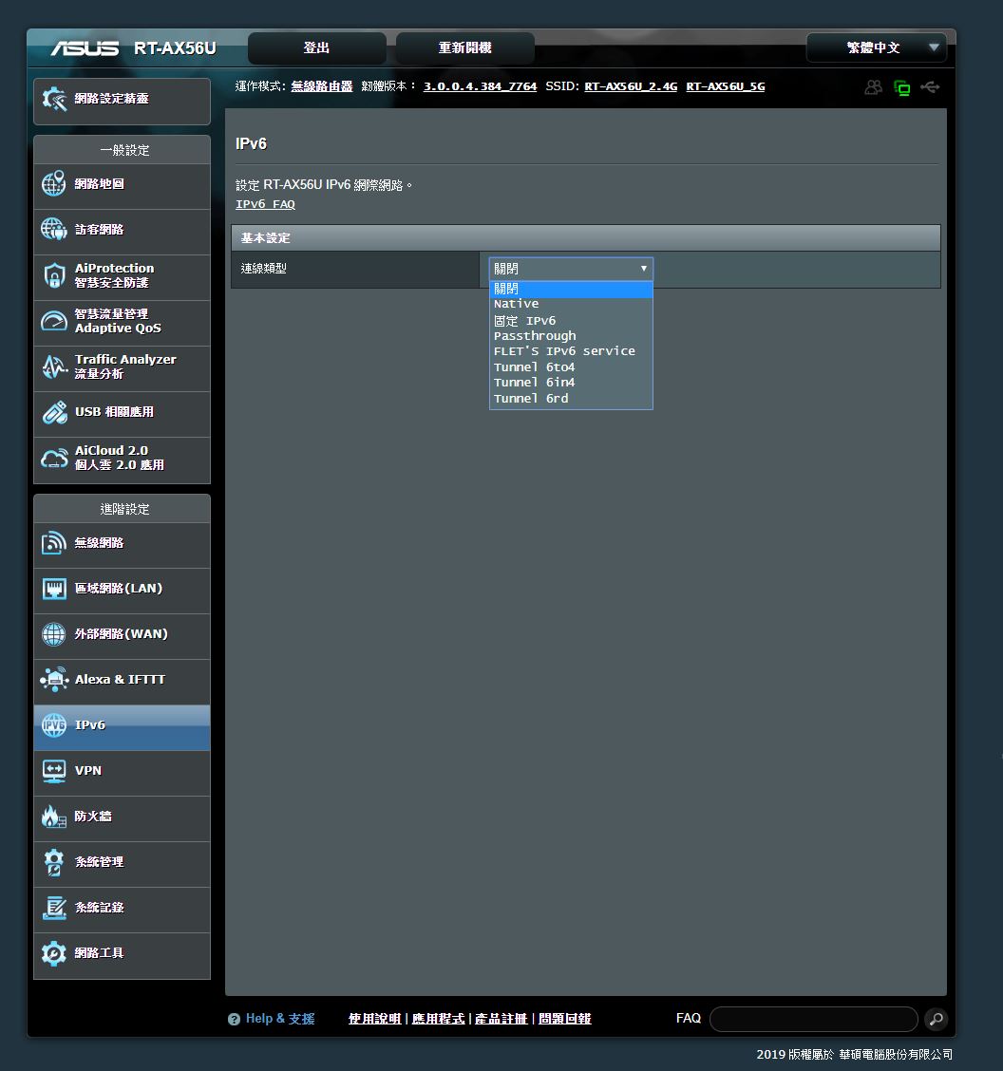This screenshot has height=1071, width=1003.
Task: Open the 問題回報 feedback link
Action: coord(564,1019)
